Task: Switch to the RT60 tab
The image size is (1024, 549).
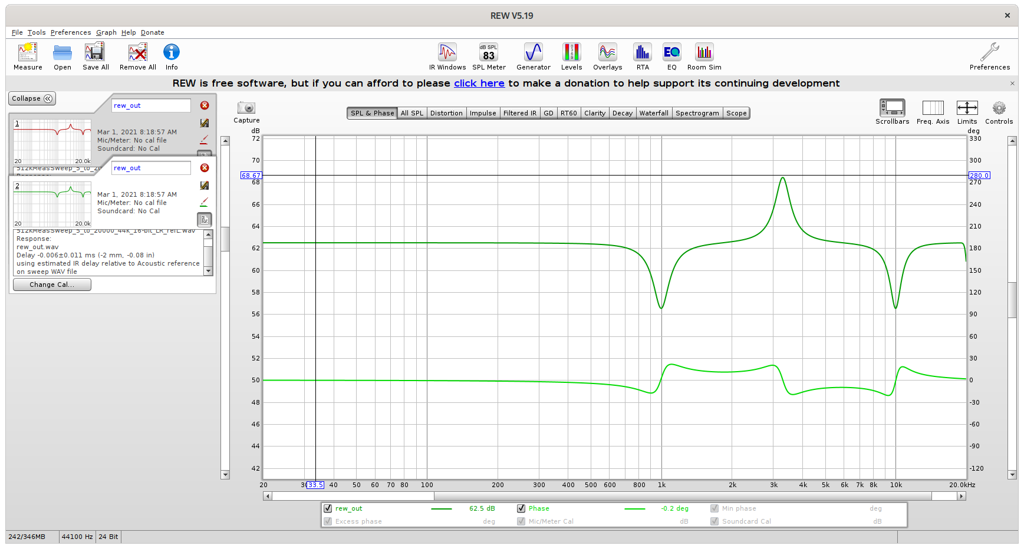Action: pos(569,113)
